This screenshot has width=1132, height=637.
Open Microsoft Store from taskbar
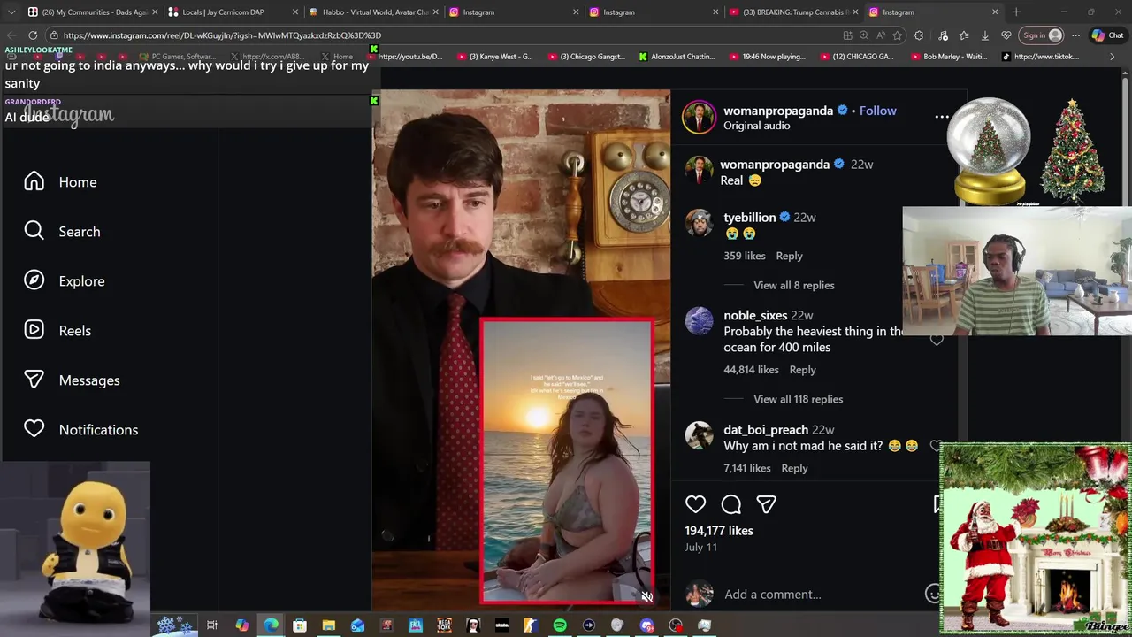click(x=300, y=625)
